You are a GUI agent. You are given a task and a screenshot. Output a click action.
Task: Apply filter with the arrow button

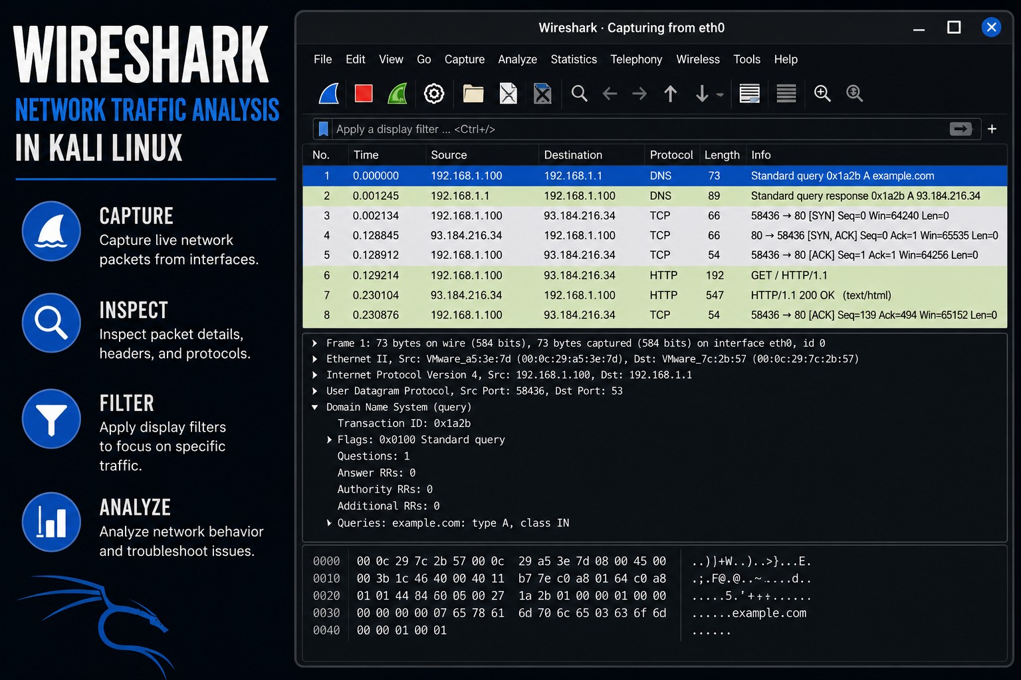[961, 129]
